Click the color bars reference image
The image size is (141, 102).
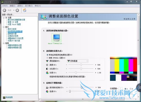(x=124, y=69)
